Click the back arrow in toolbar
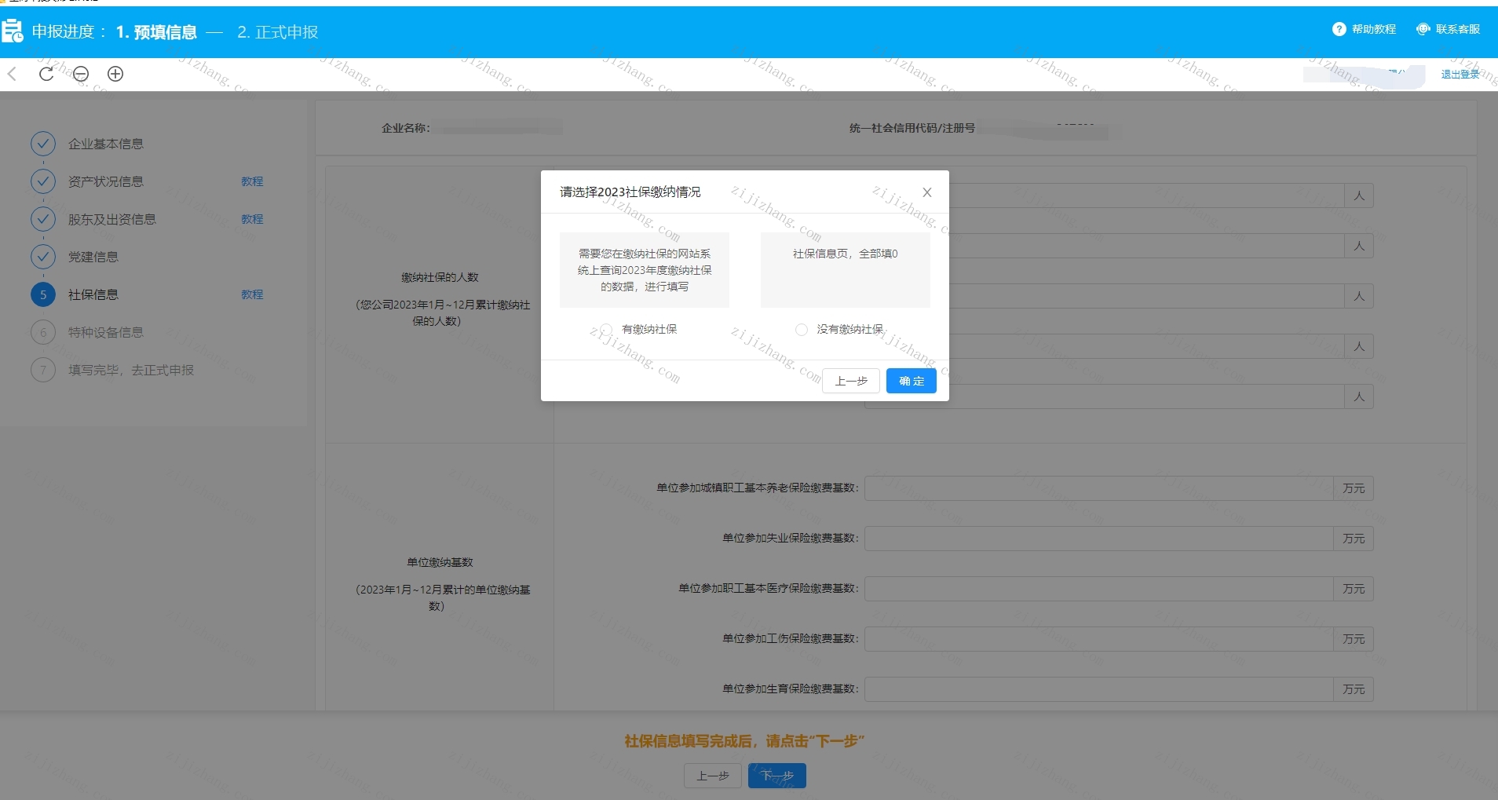This screenshot has height=800, width=1498. click(x=12, y=74)
